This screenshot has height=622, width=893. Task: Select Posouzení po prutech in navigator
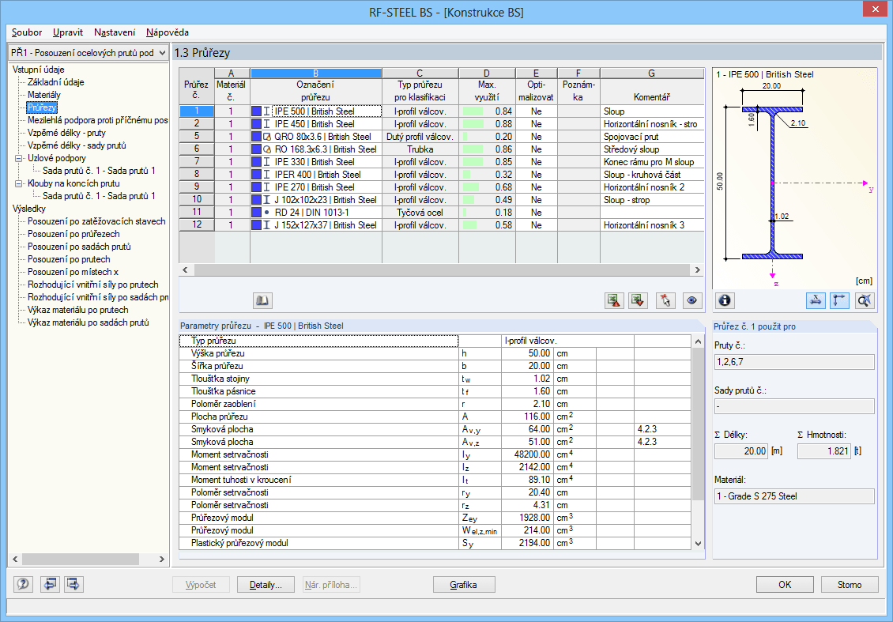click(69, 259)
